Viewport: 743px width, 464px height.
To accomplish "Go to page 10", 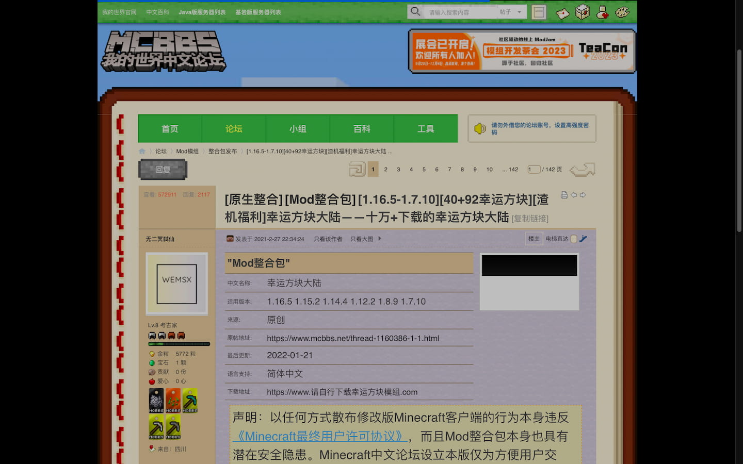I will [x=489, y=169].
